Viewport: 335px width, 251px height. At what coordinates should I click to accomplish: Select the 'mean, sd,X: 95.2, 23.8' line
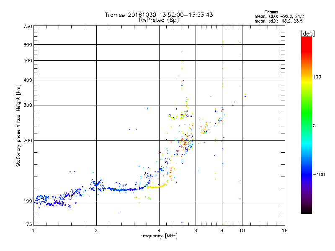[x=278, y=21]
